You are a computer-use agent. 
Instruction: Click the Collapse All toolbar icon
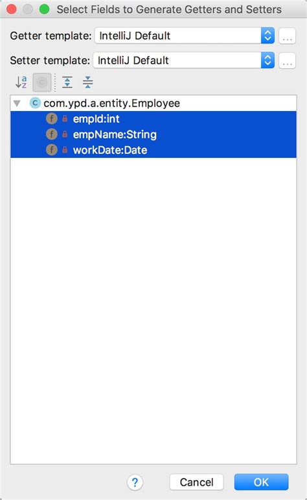(87, 82)
